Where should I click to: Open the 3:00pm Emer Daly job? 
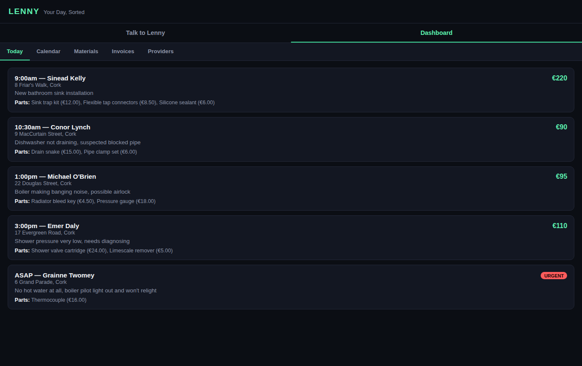point(291,238)
